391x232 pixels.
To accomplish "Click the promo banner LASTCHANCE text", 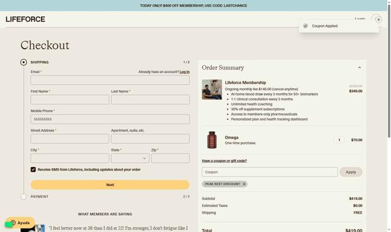I will pos(235,5).
